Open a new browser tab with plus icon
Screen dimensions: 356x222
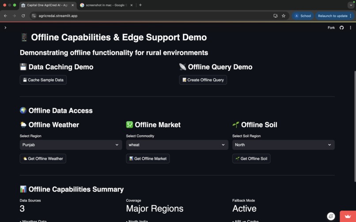(x=140, y=5)
